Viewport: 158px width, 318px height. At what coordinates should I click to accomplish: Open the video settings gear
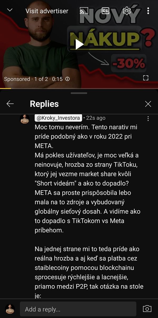[x=127, y=11]
